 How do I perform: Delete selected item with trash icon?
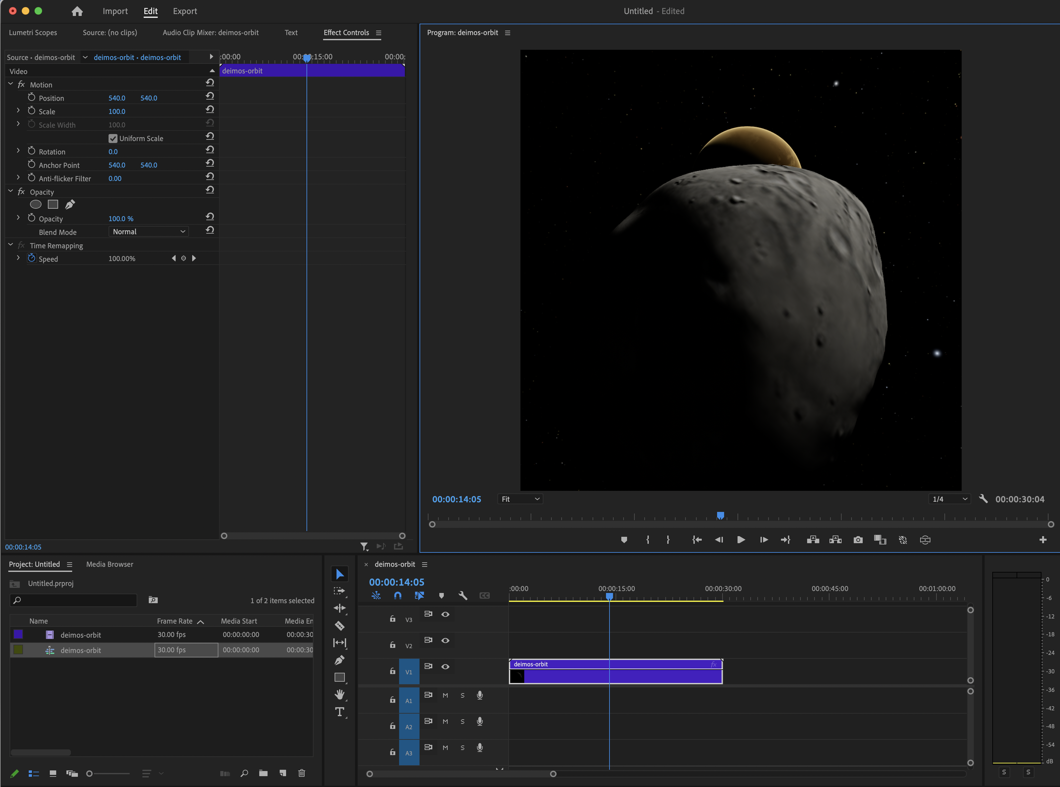click(x=302, y=773)
